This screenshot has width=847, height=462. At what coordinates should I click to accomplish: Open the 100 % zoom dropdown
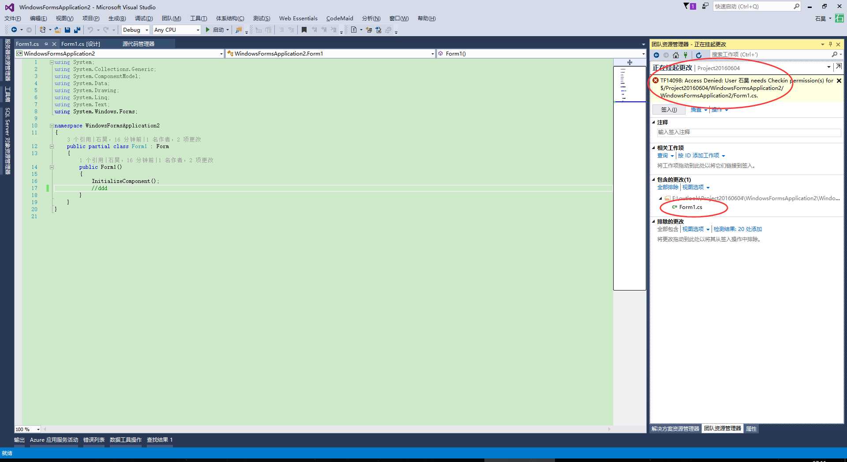pyautogui.click(x=27, y=429)
